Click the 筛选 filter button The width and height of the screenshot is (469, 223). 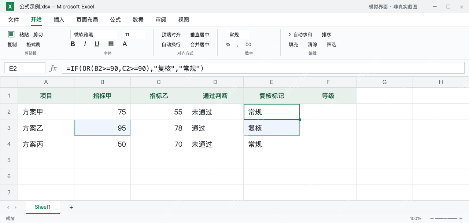(332, 45)
